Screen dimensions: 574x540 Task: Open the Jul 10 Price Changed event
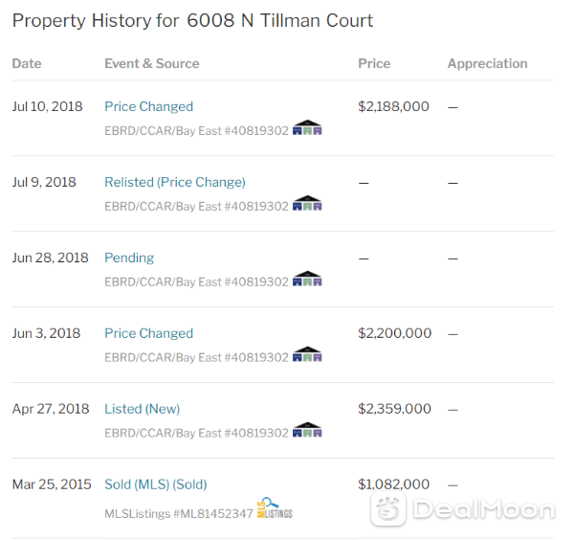pos(148,106)
